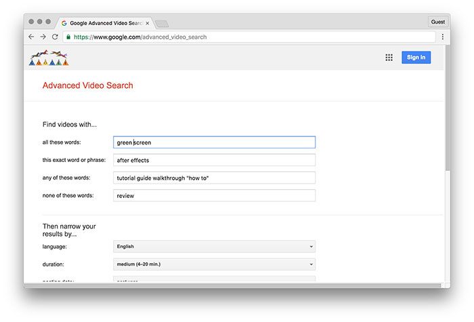Click the Google doodle logo
Screen dimensions: 474x322
49,58
